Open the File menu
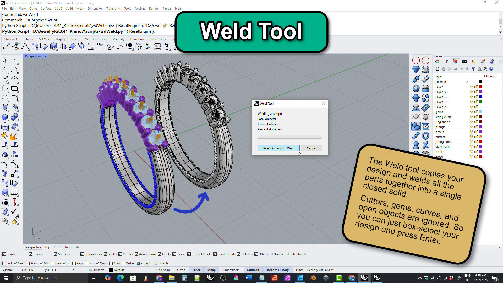 (x=4, y=9)
